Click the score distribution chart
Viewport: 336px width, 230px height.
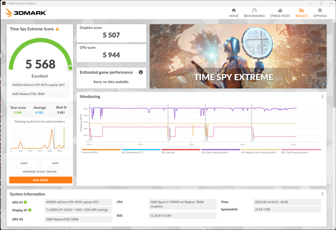click(x=40, y=138)
